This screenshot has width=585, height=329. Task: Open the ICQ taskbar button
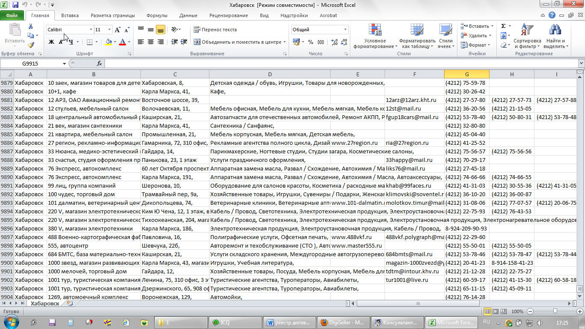click(x=236, y=322)
